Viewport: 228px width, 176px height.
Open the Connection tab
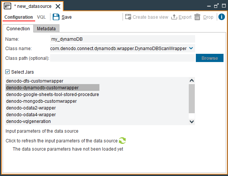[18, 29]
